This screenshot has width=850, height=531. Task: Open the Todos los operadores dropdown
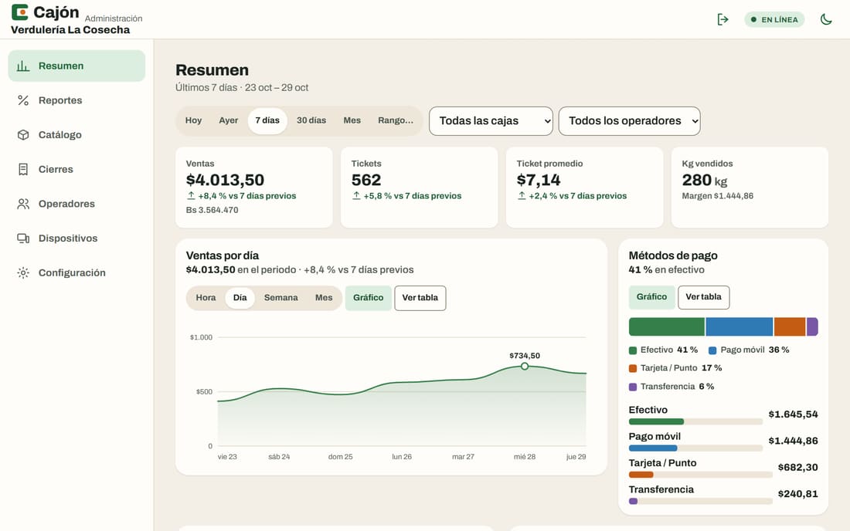[629, 120]
